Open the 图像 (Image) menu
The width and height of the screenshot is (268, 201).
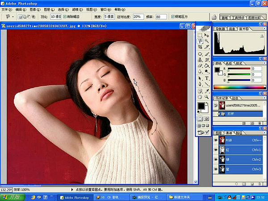(35, 9)
